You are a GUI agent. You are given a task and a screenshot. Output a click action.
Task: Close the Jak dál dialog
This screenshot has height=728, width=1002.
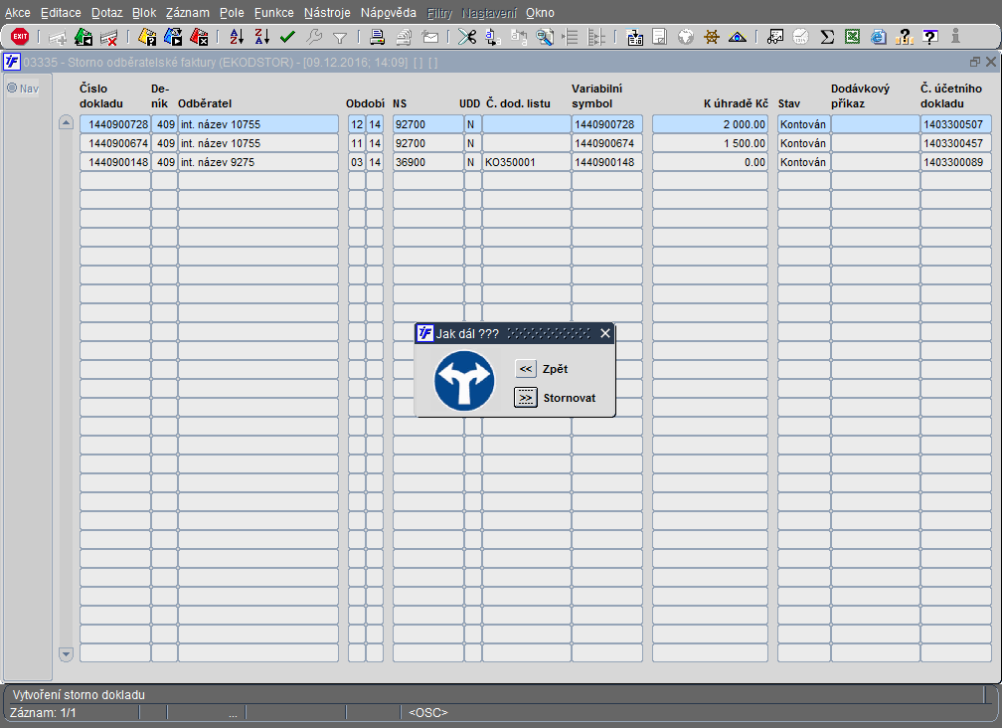604,333
